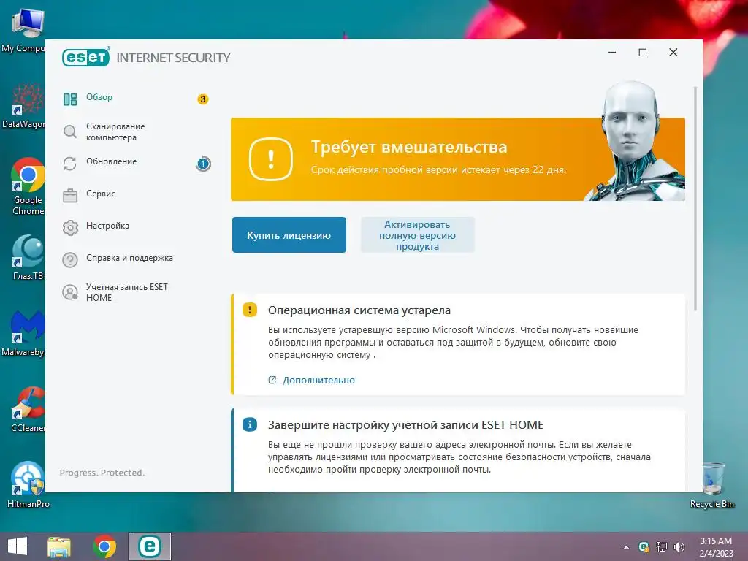The width and height of the screenshot is (748, 561).
Task: Open the Дополнительно link
Action: (318, 380)
